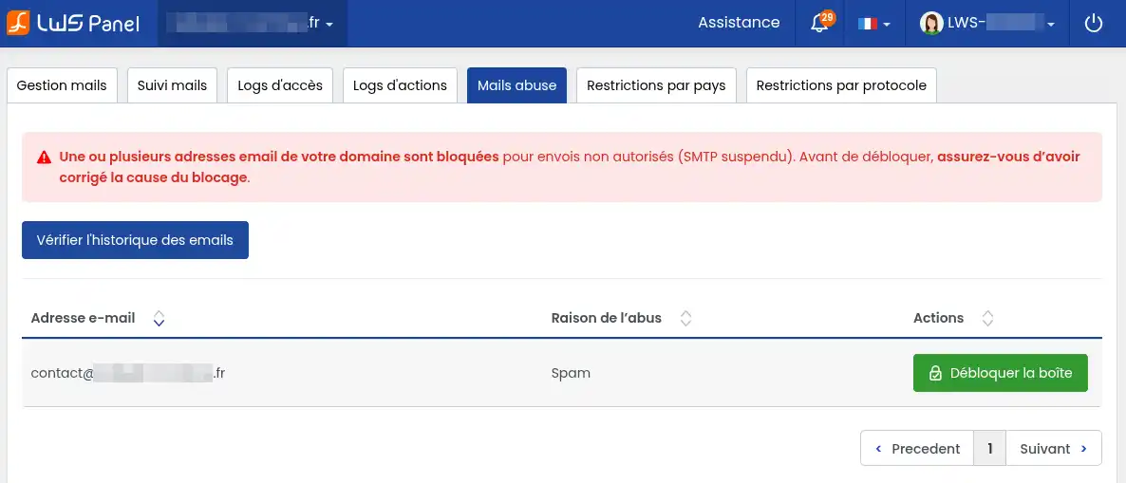Screen dimensions: 1126x483
Task: Click the power logout icon
Action: pos(1093,24)
